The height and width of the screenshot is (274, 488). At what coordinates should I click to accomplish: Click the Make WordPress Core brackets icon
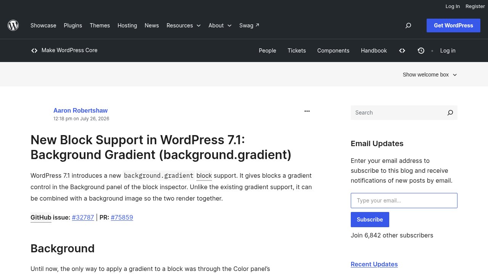[34, 51]
